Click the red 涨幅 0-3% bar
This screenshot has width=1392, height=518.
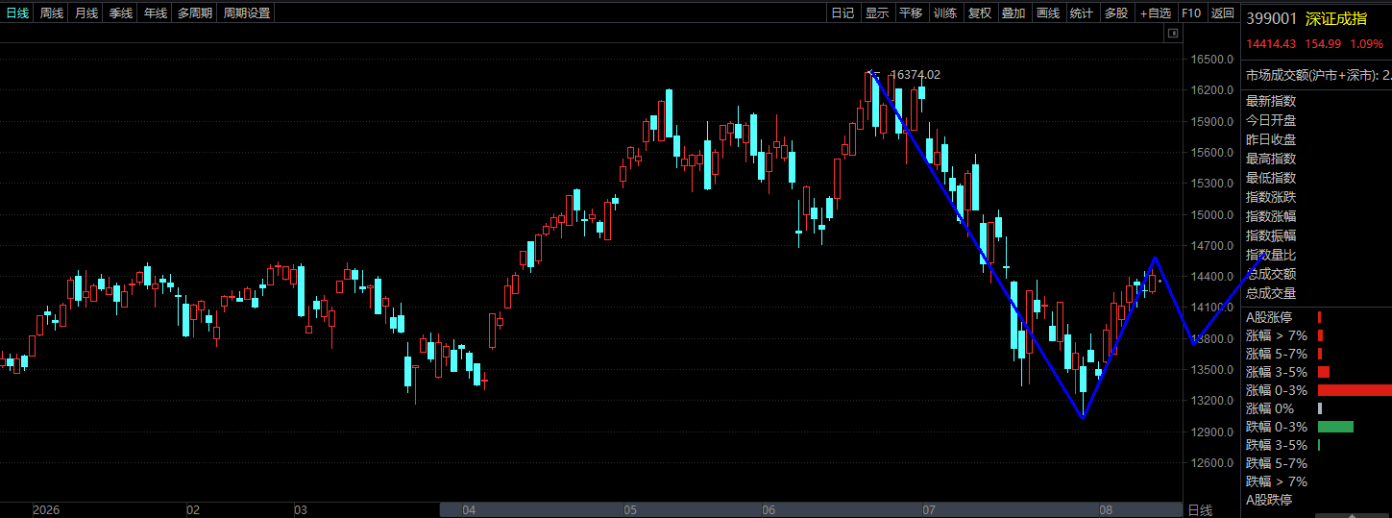click(1355, 390)
